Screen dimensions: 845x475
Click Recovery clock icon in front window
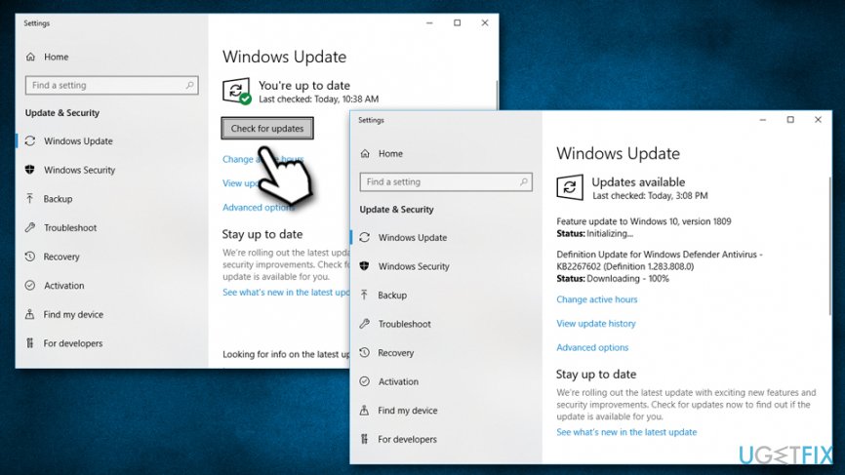click(365, 353)
